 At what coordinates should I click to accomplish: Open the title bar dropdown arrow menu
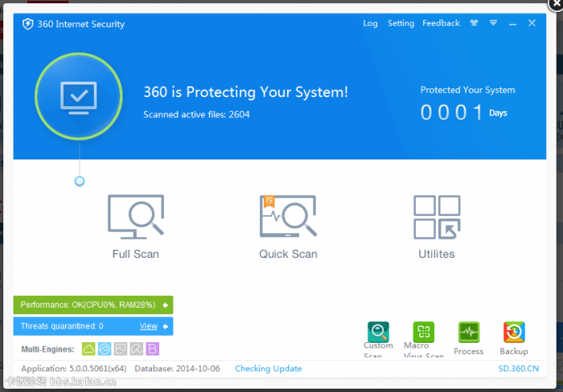(x=493, y=23)
